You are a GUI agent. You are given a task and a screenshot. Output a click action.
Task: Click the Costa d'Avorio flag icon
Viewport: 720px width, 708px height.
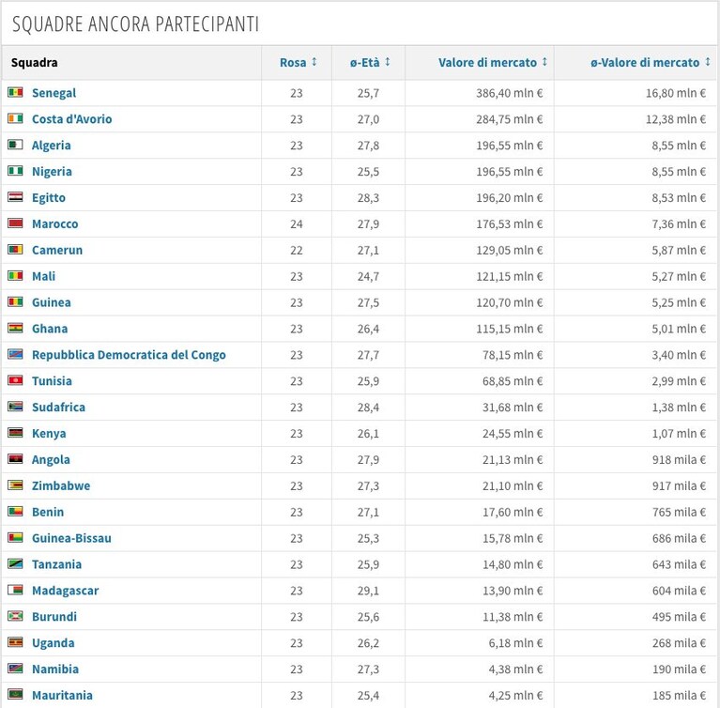pos(15,118)
